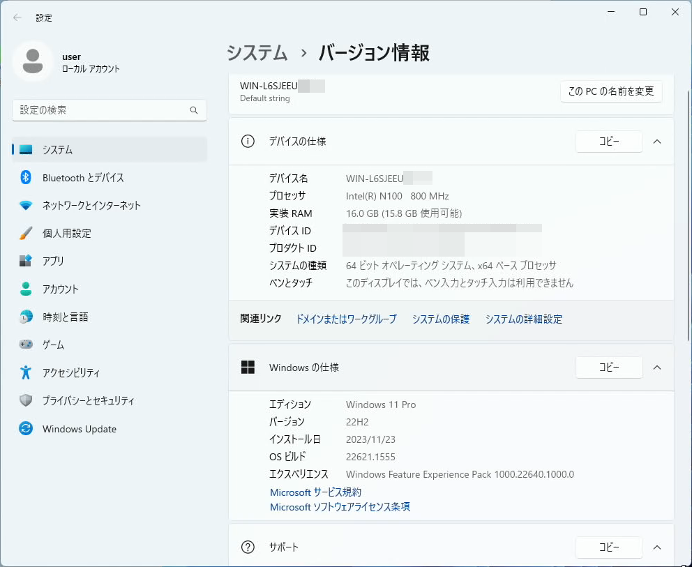Click the アプリ apps icon

(x=26, y=261)
